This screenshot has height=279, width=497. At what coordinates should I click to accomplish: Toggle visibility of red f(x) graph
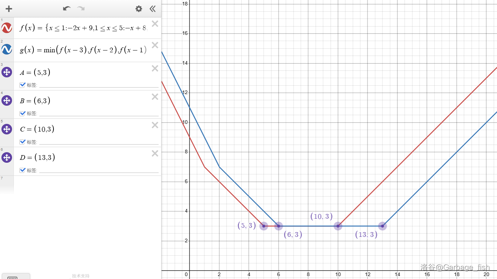pyautogui.click(x=7, y=28)
